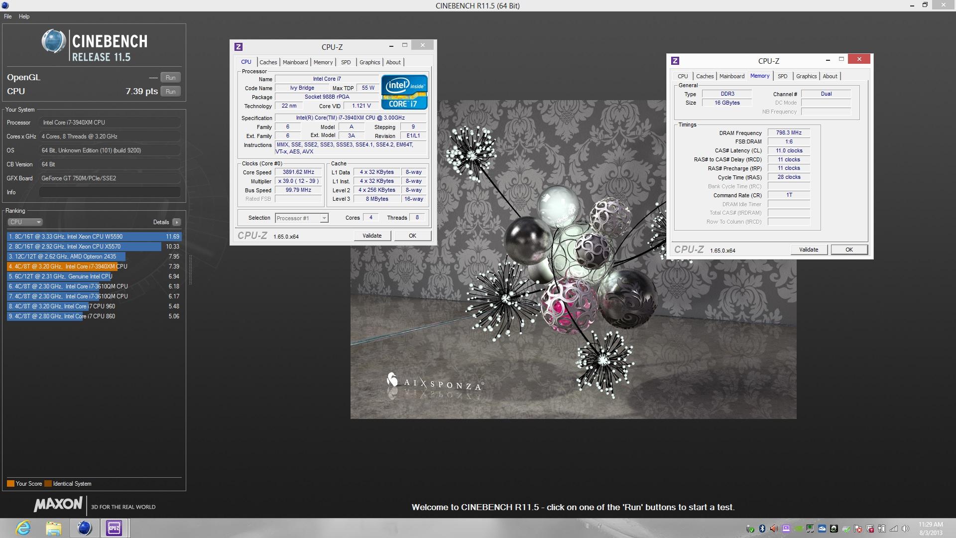The image size is (956, 538).
Task: Switch to Caches tab in left CPU-Z window
Action: [268, 62]
